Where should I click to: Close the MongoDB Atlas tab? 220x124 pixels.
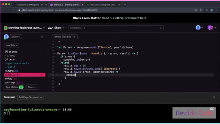[119, 5]
